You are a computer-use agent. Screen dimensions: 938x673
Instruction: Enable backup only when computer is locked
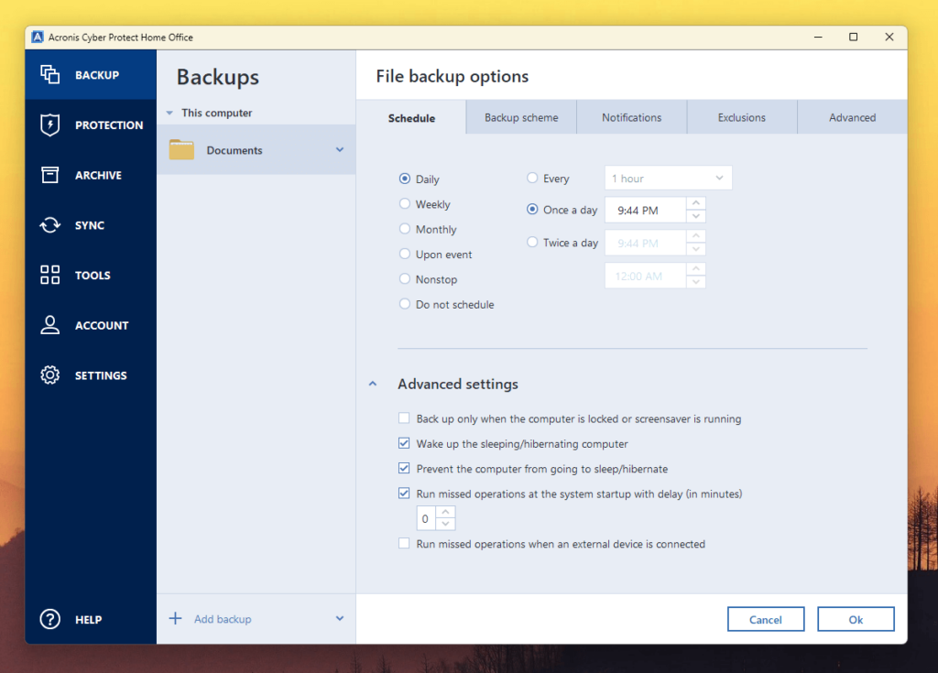(x=404, y=418)
